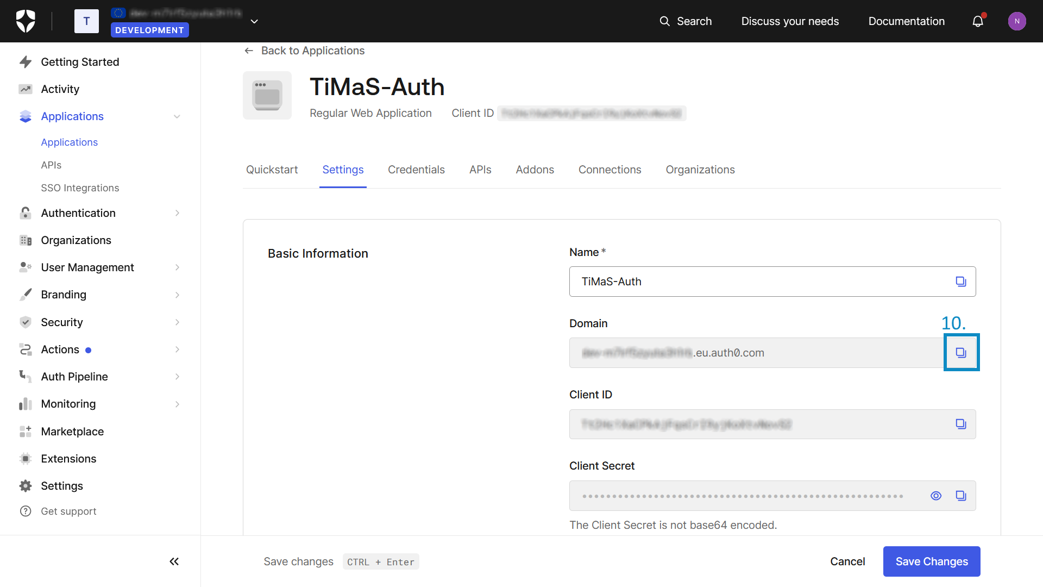Open Extensions in sidebar
The height and width of the screenshot is (587, 1043).
[x=68, y=459]
